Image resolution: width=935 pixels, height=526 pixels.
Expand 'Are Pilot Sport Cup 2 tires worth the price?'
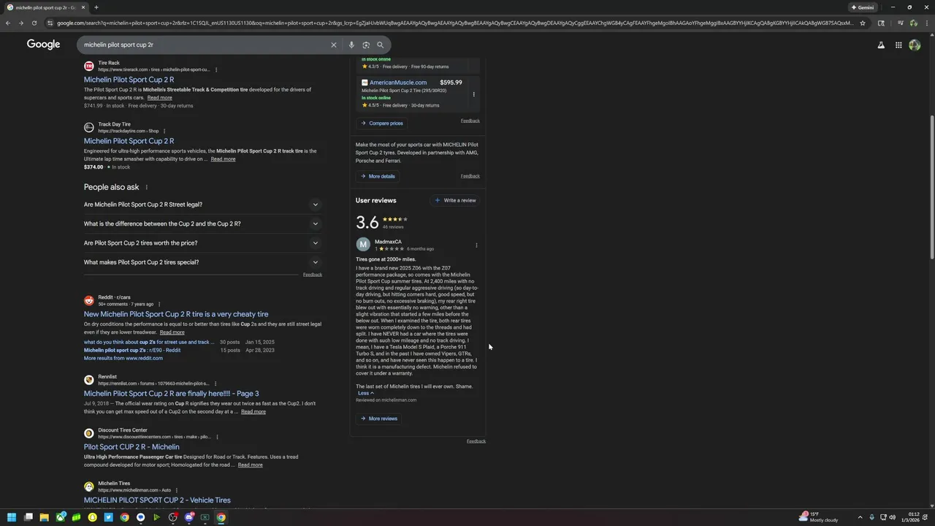click(202, 243)
